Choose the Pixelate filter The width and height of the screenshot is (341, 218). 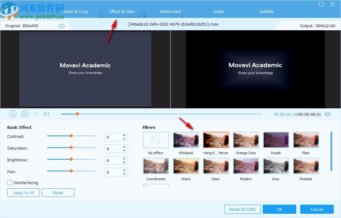(x=306, y=166)
